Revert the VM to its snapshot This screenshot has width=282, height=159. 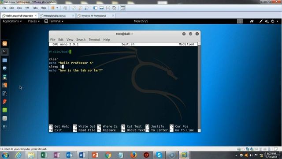click(80, 8)
